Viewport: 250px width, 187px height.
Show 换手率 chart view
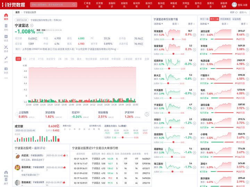tap(139, 59)
